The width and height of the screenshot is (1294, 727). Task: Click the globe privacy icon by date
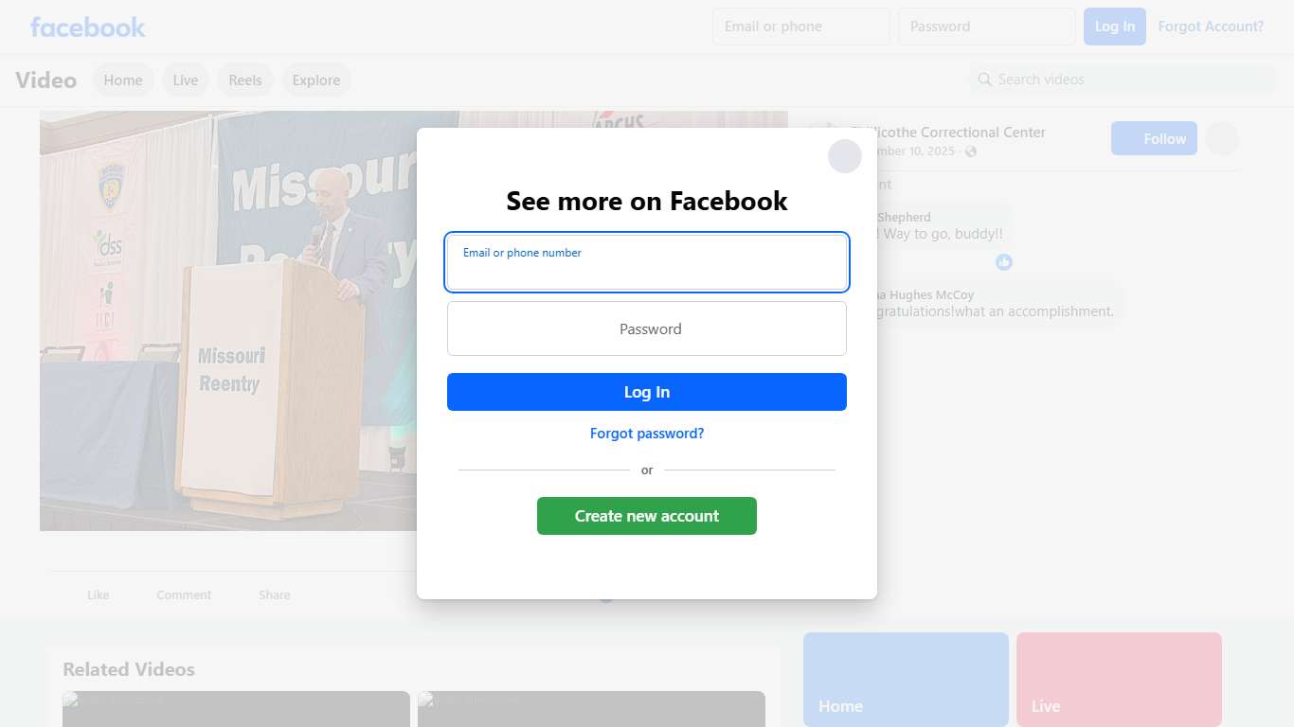pos(971,151)
